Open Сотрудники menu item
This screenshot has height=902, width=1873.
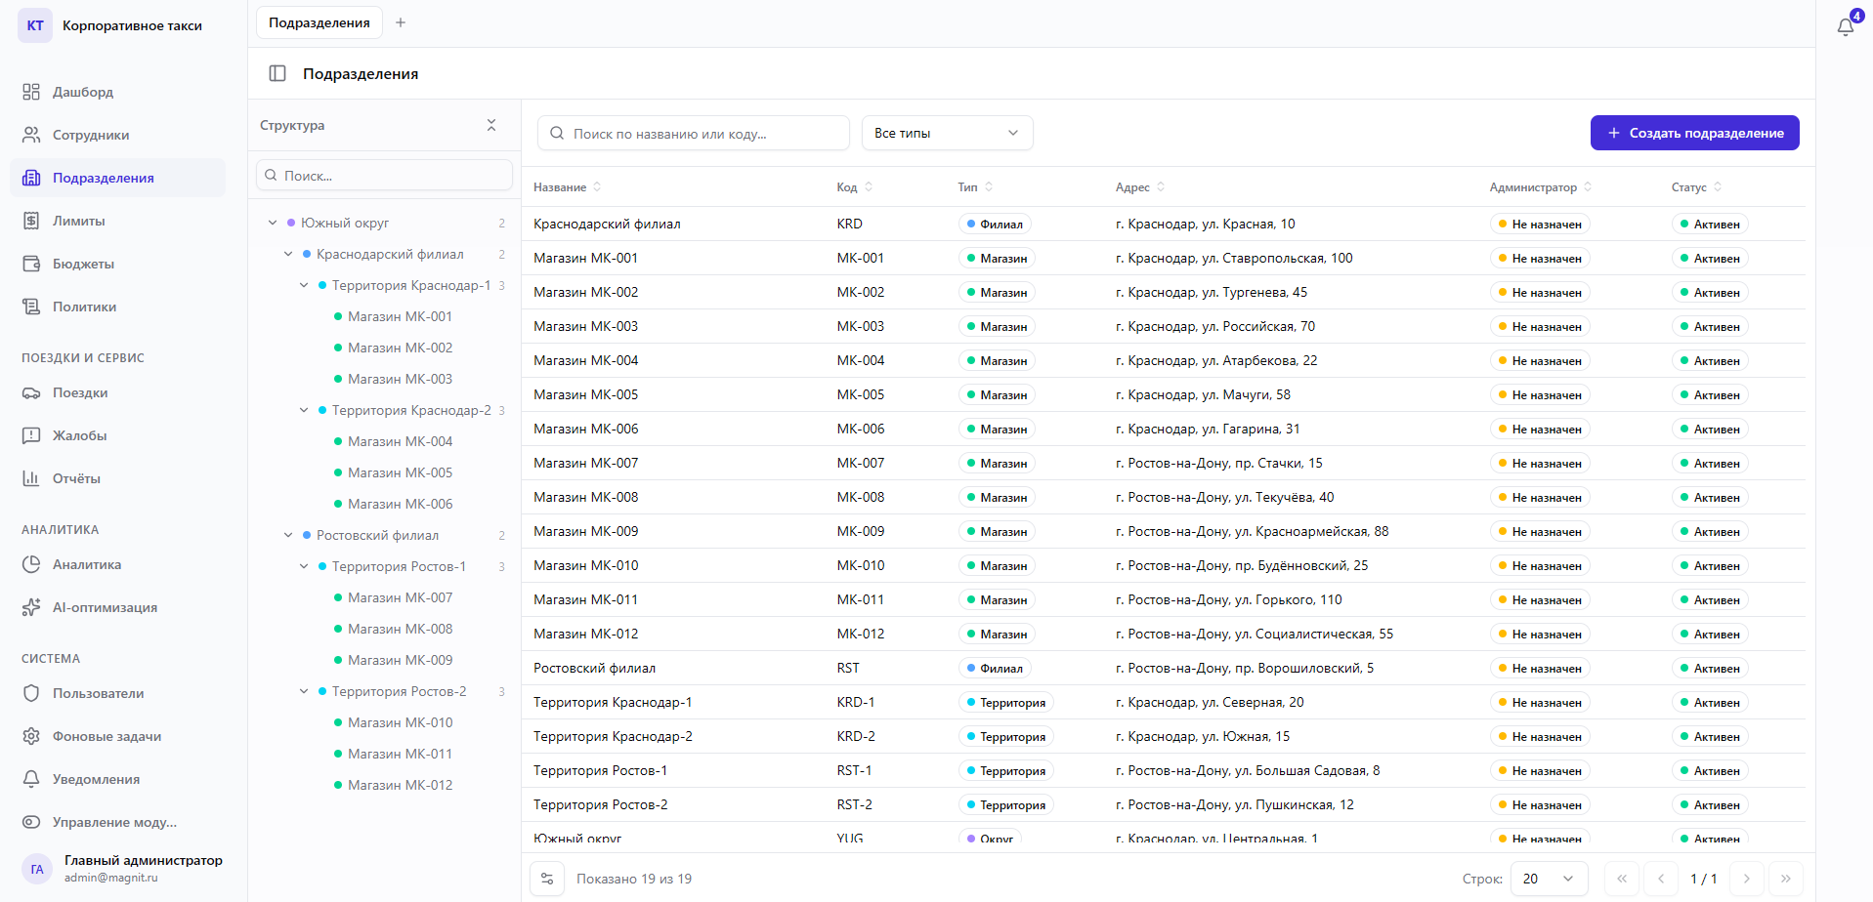tap(90, 135)
